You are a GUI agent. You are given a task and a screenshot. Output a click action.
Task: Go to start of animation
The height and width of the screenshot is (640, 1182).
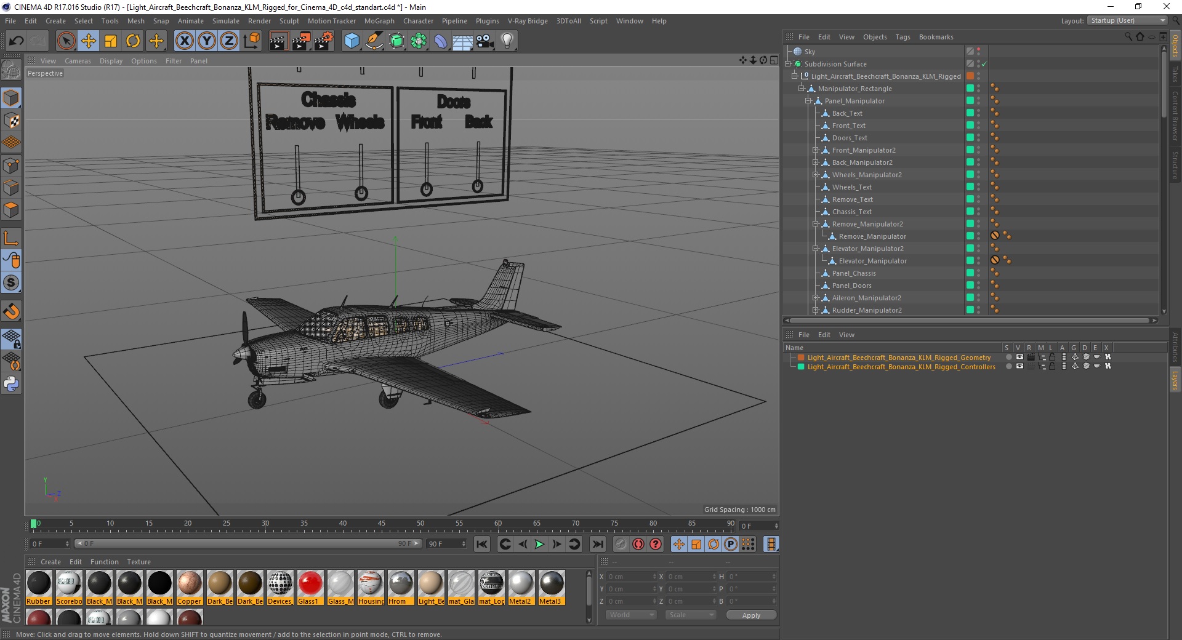click(482, 544)
